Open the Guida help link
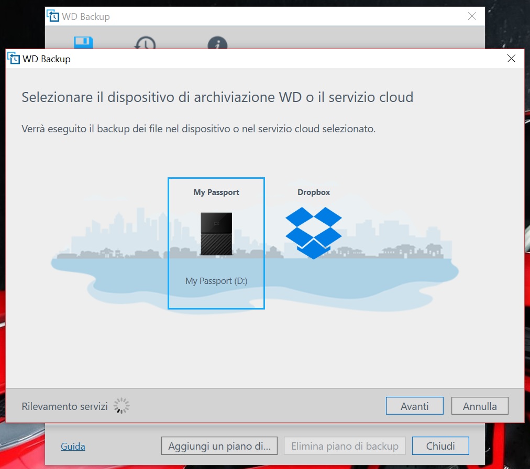 click(x=73, y=446)
